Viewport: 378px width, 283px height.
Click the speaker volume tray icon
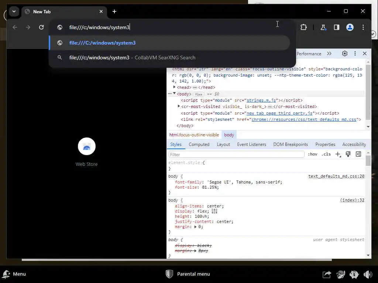pyautogui.click(x=368, y=274)
